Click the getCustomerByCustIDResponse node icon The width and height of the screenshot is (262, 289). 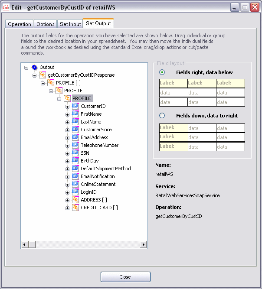click(x=43, y=75)
